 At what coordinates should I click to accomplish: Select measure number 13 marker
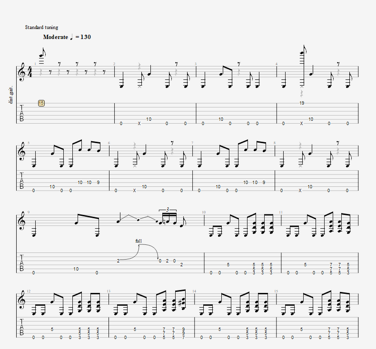pos(109,291)
